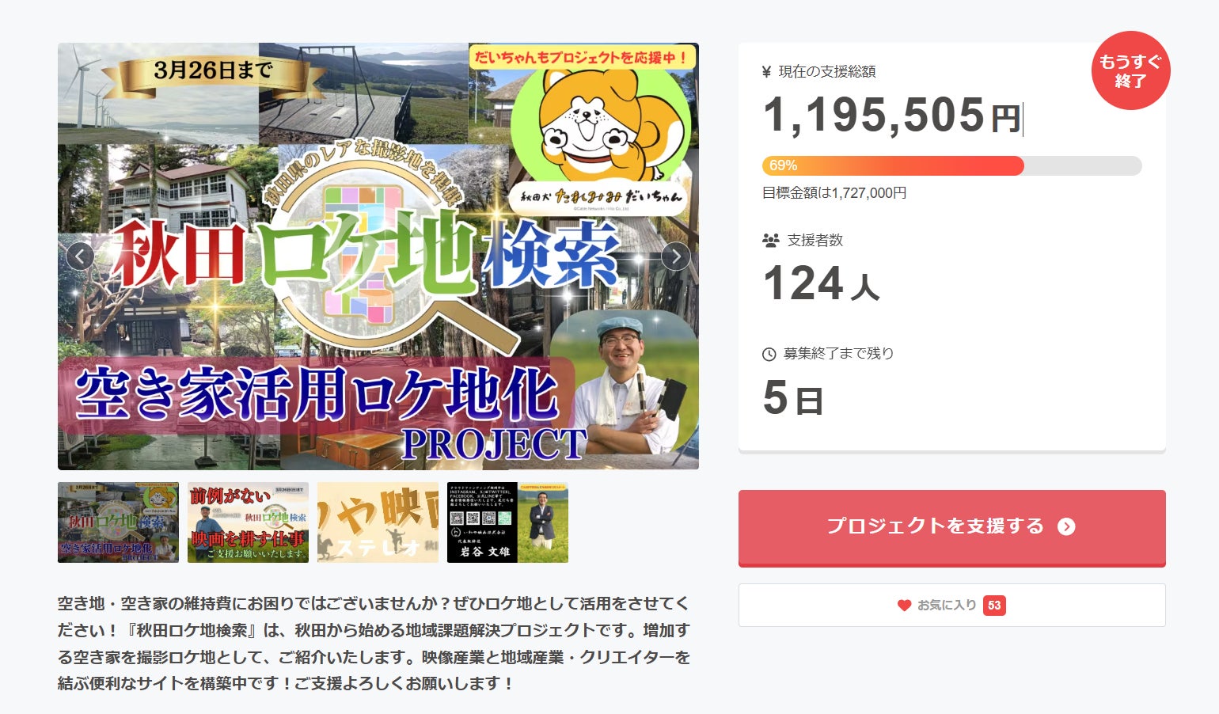Click the favorites count badge 53
Screen dimensions: 1219x714
(994, 606)
